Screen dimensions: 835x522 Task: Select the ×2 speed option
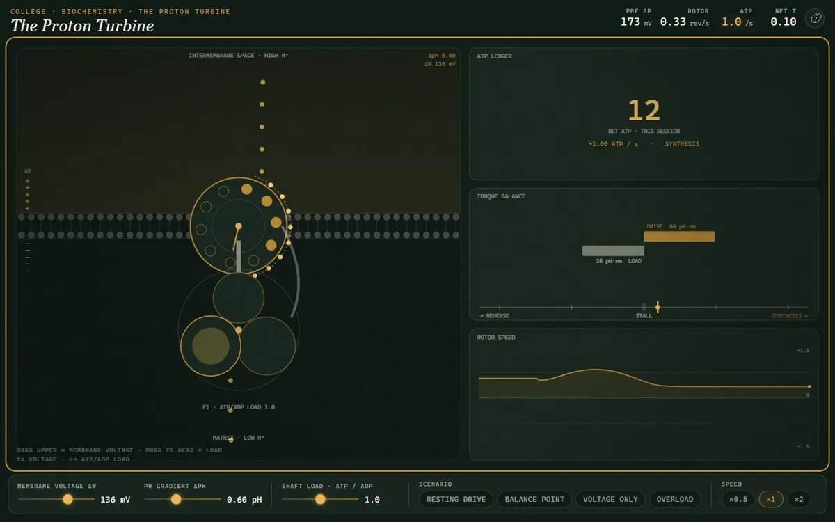799,499
